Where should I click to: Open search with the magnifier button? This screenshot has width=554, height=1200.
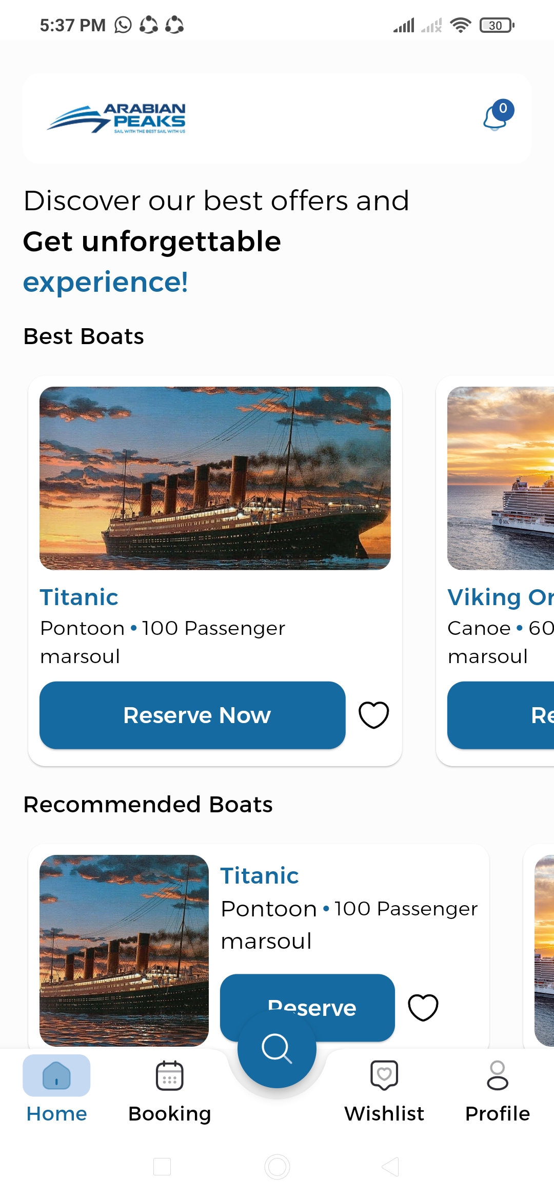(277, 1049)
